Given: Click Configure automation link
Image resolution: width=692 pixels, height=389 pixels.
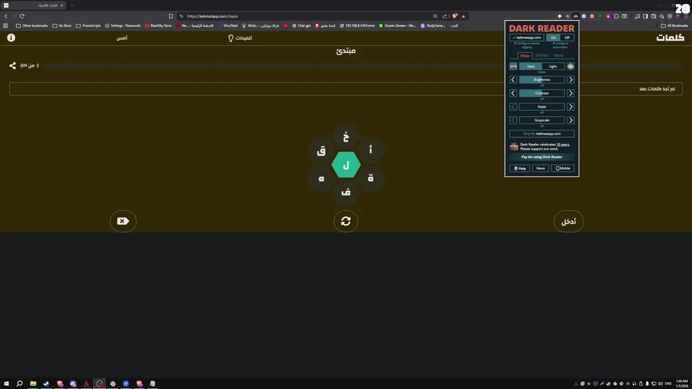Looking at the screenshot, I should [x=560, y=45].
